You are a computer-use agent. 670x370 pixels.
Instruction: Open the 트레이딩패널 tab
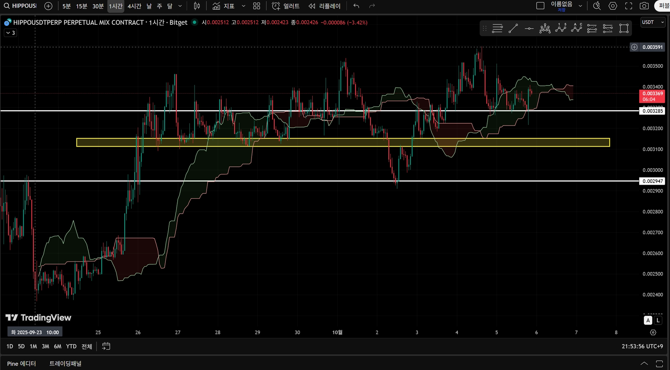click(65, 364)
